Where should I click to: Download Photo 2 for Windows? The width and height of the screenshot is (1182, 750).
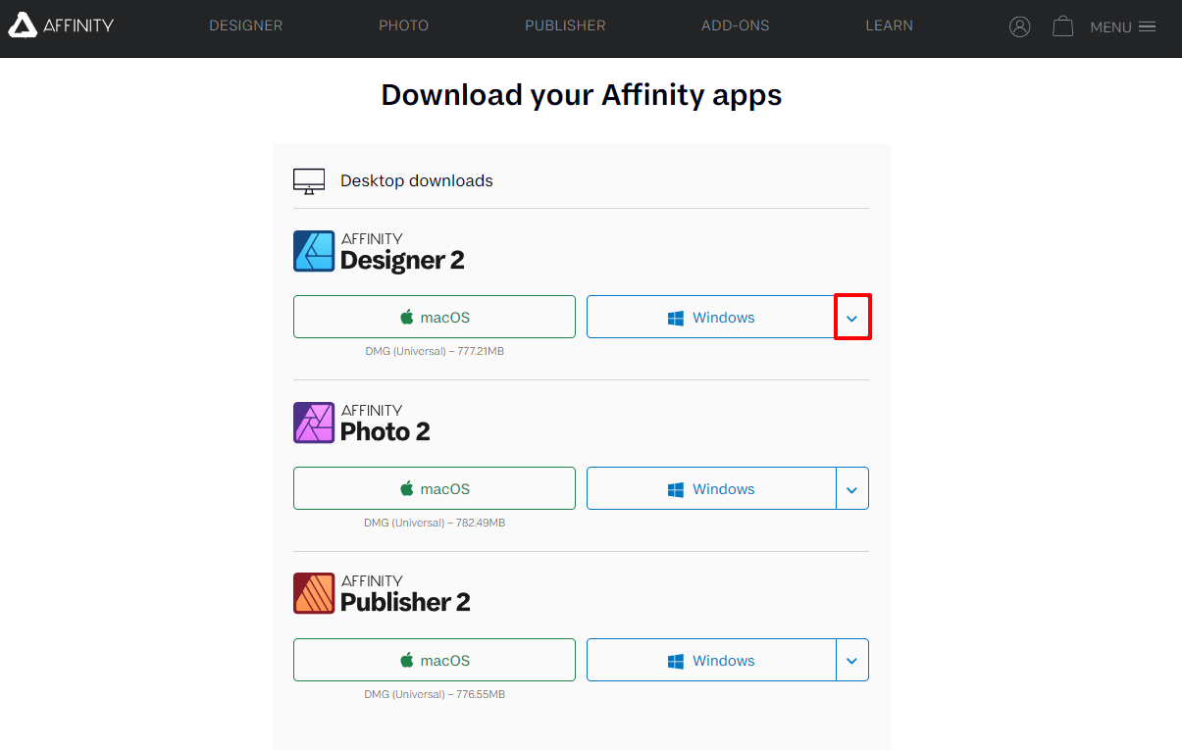(711, 489)
